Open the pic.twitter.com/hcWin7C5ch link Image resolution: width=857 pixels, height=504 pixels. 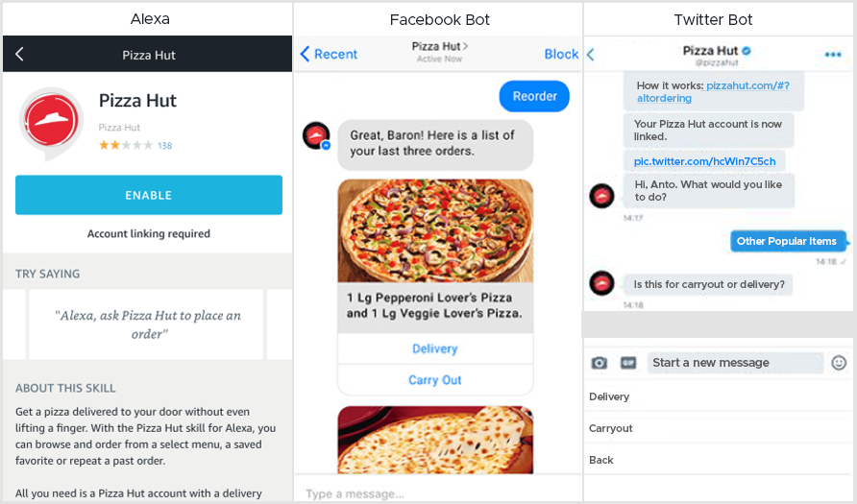point(704,161)
